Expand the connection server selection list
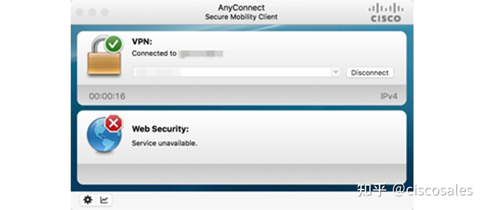 pos(335,71)
